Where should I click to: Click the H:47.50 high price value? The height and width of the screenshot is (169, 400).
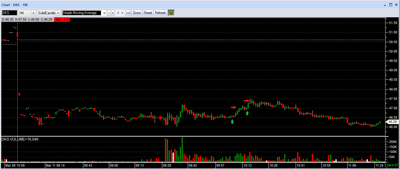coord(21,19)
